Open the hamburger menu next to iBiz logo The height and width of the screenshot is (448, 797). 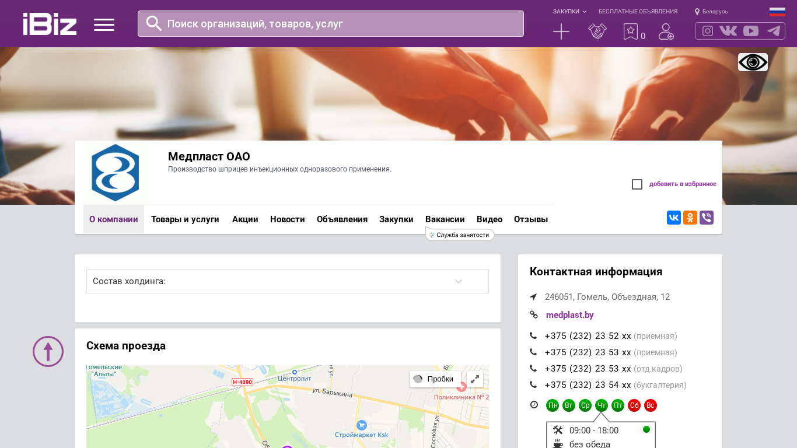tap(104, 24)
